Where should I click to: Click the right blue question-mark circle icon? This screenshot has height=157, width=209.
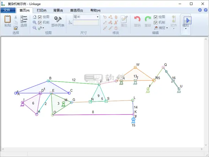[x=206, y=10]
